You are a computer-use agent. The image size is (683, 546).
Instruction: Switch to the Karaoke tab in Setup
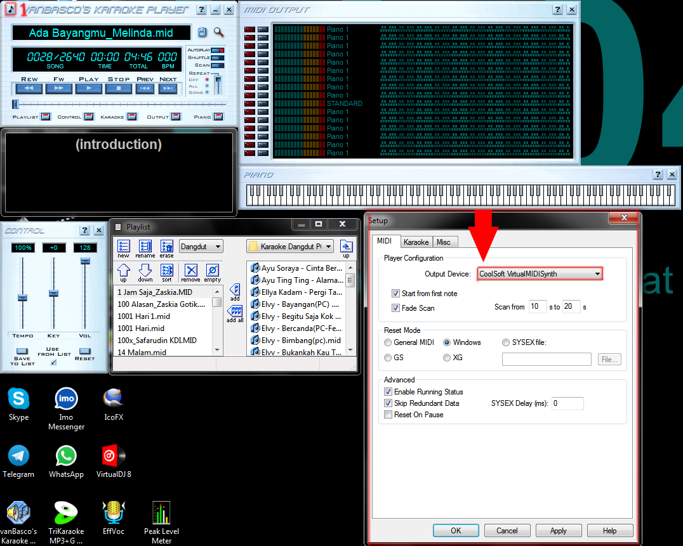point(416,242)
